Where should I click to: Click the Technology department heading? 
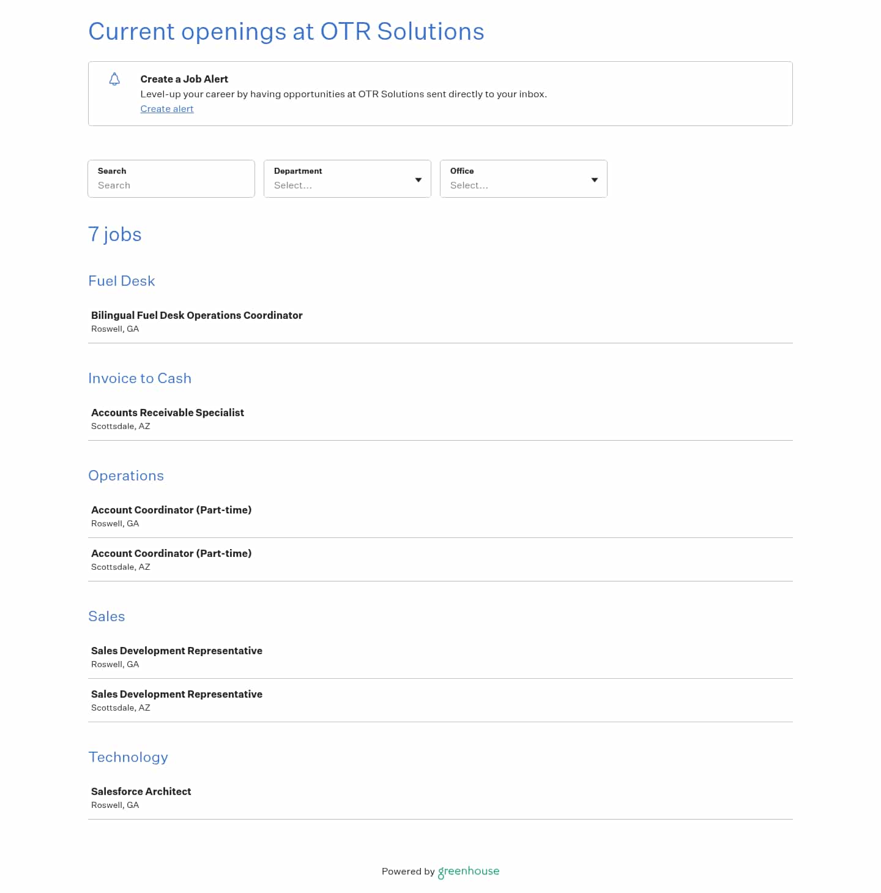coord(128,757)
